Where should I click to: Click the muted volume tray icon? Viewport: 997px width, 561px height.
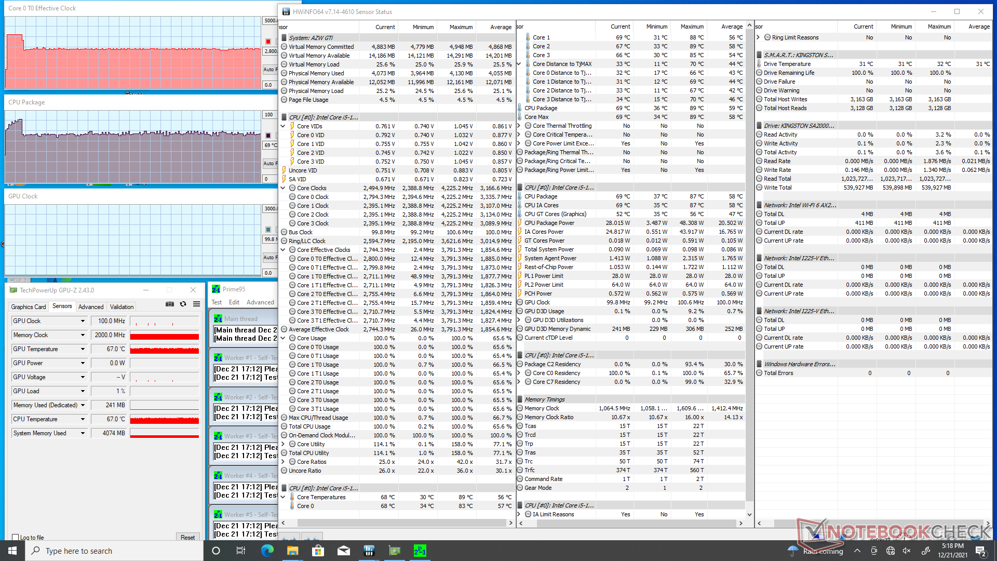907,551
